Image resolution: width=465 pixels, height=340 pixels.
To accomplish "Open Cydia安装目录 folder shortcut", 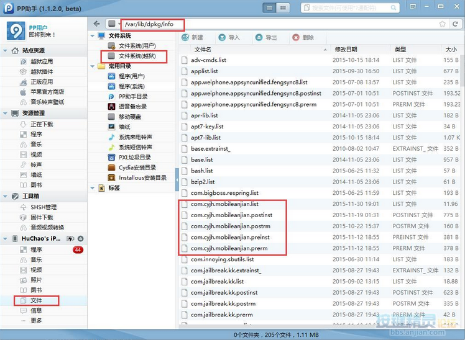I will pos(137,168).
